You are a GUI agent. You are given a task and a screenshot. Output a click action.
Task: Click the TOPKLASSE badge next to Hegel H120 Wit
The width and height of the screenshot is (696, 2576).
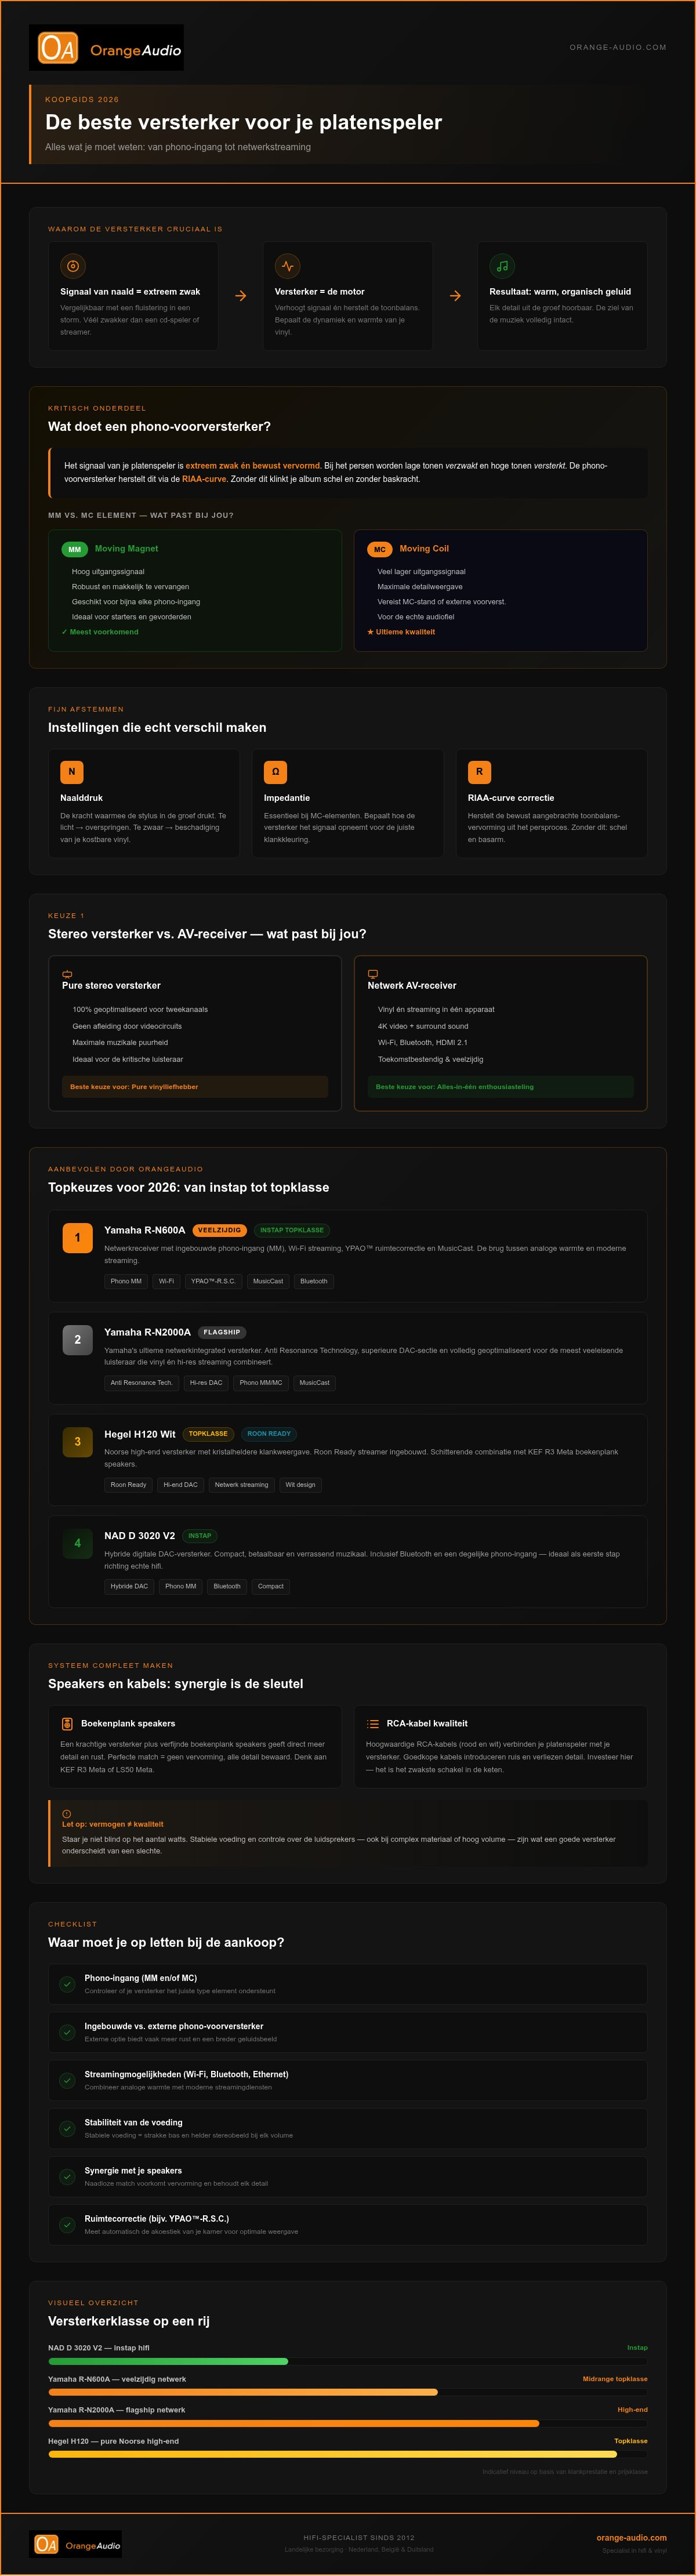208,1433
